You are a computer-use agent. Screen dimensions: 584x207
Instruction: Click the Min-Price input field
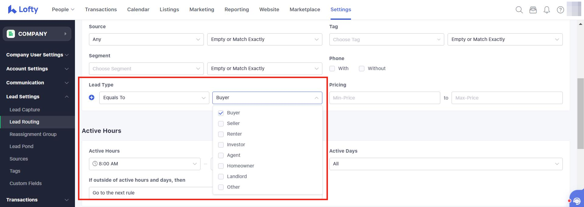click(384, 98)
